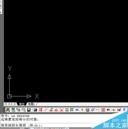This screenshot has height=129, width=128.
Task: Click the floppy disk save icon
Action: [29, 110]
